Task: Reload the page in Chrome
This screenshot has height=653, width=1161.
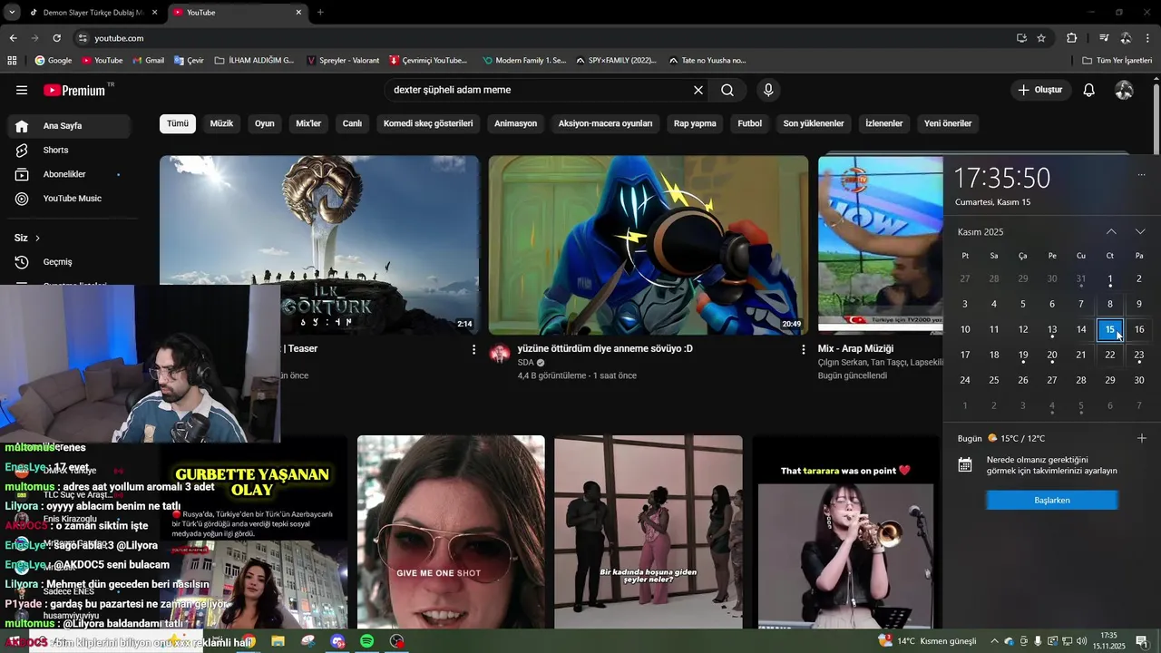Action: point(56,38)
